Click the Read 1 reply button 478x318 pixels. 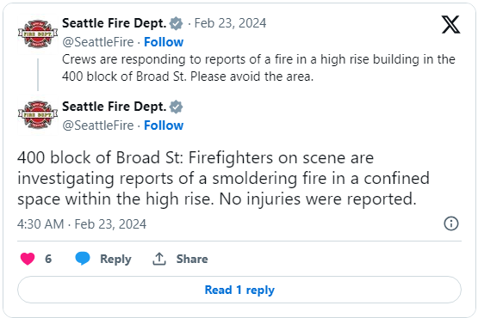tap(239, 290)
